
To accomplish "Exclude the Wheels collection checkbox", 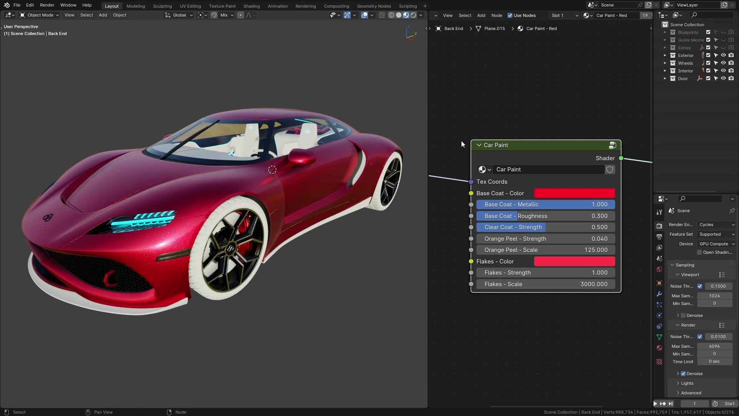I will (x=708, y=63).
